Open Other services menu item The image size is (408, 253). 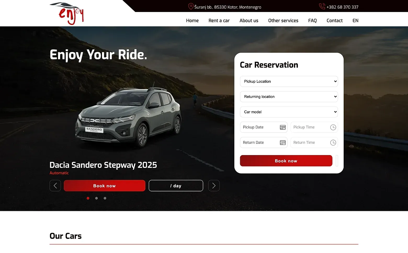coord(283,21)
